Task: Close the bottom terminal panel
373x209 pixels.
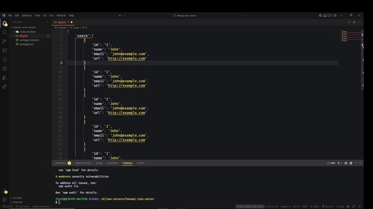Action: 360,163
